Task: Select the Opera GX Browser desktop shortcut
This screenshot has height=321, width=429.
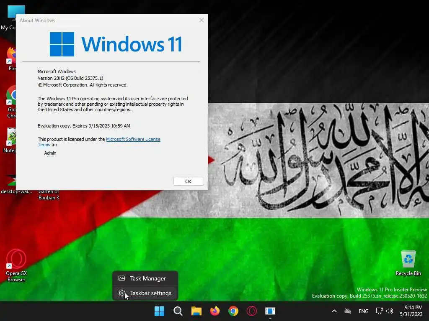Action: click(16, 265)
